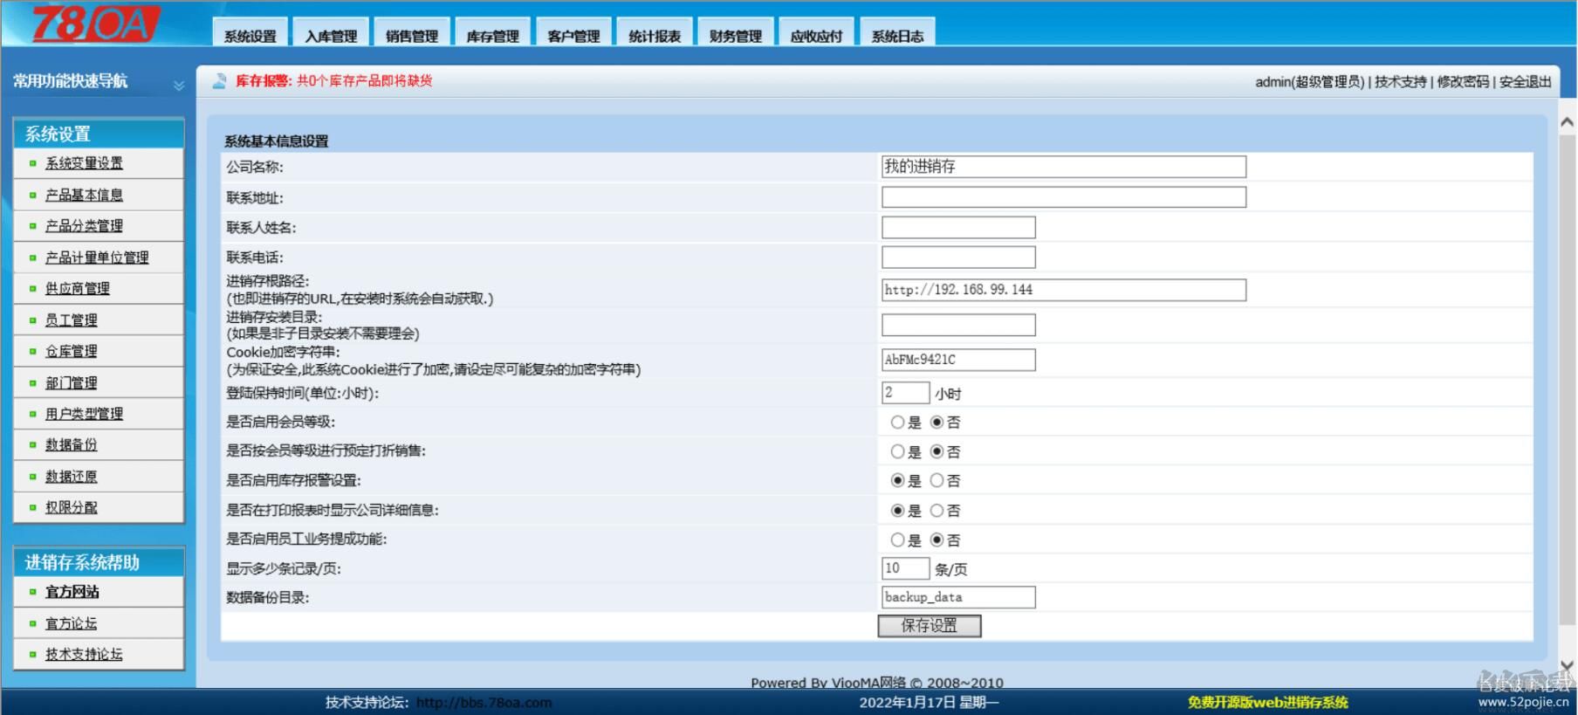Choose 否 for 是否在打印报表时显示公司详细信息

tap(937, 511)
